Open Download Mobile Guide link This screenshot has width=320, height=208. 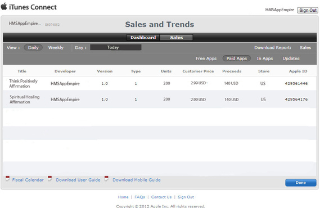pos(137,180)
